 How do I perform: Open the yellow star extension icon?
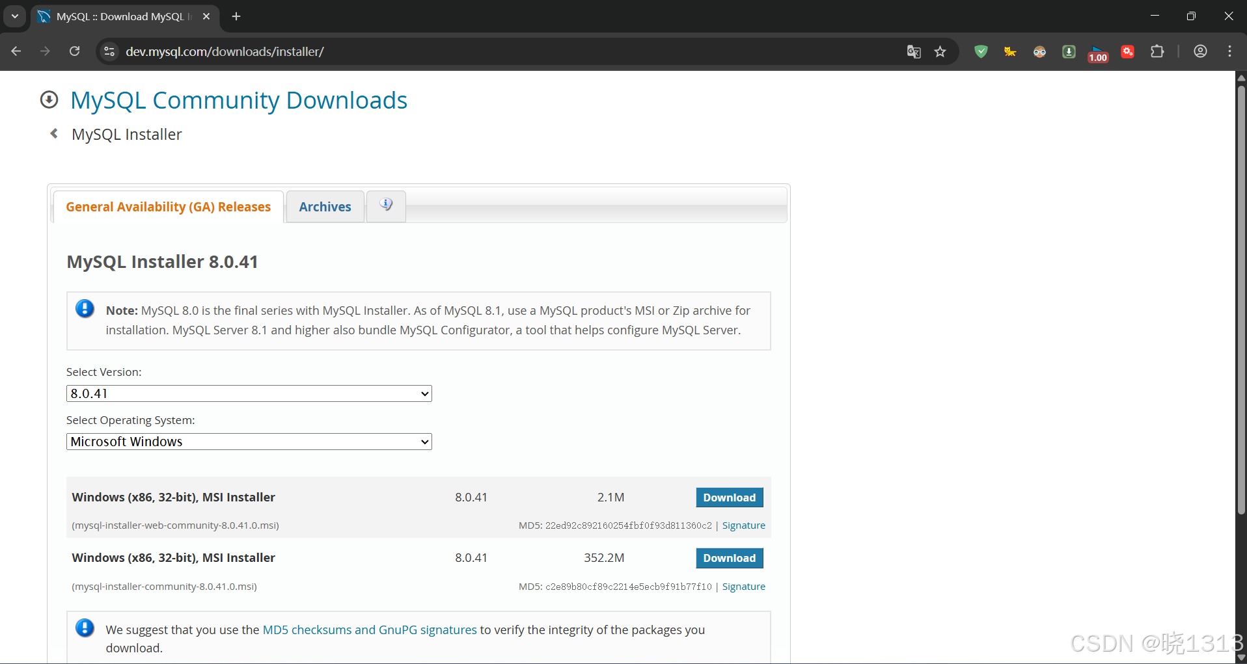pyautogui.click(x=1010, y=51)
